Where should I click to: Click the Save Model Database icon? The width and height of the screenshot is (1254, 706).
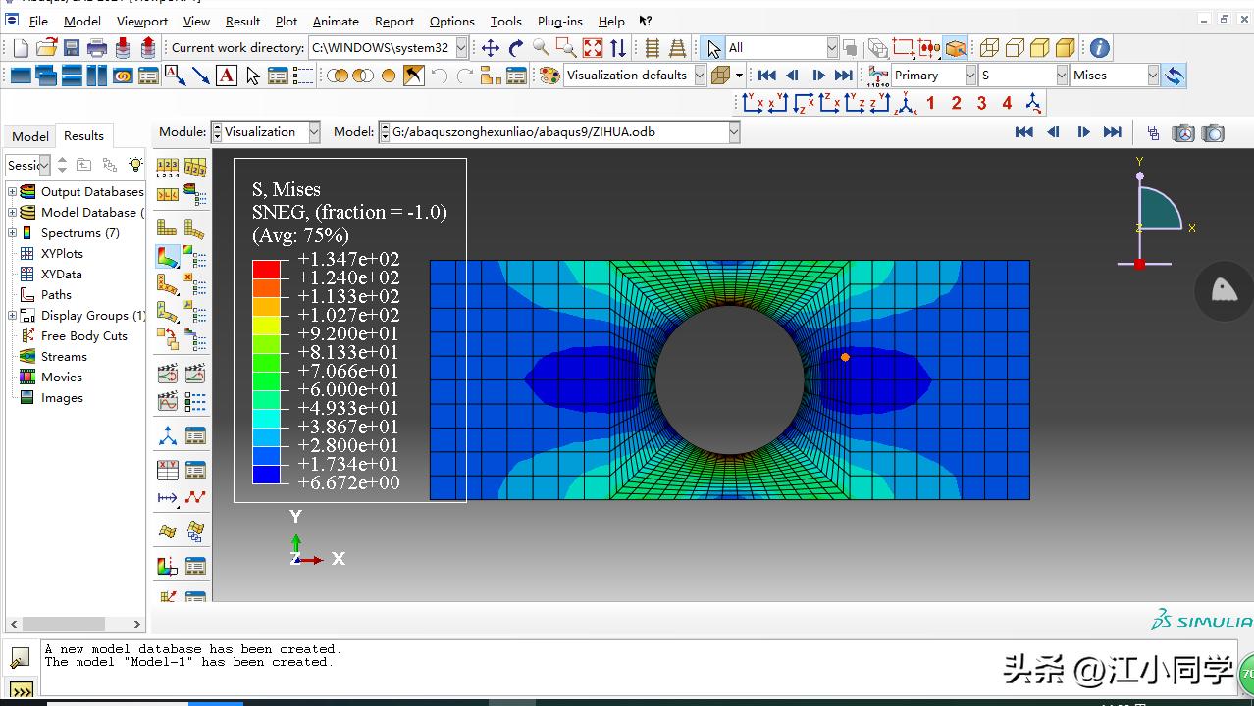point(72,48)
